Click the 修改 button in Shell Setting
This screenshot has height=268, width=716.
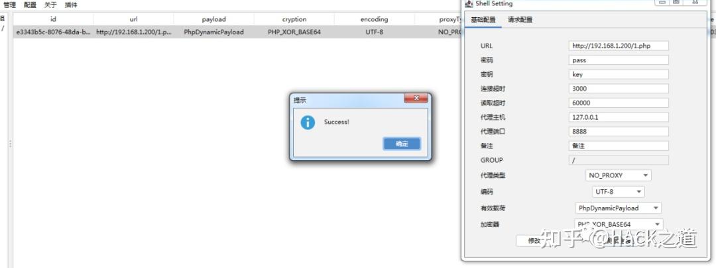pos(534,241)
